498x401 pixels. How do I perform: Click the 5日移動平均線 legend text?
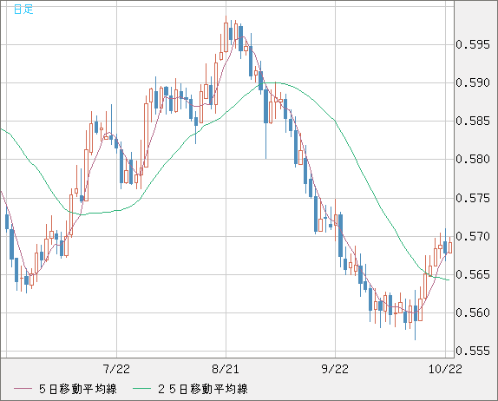pyautogui.click(x=78, y=389)
